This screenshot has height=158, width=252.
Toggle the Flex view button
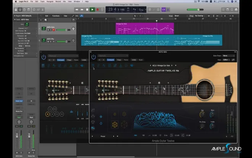(77, 16)
